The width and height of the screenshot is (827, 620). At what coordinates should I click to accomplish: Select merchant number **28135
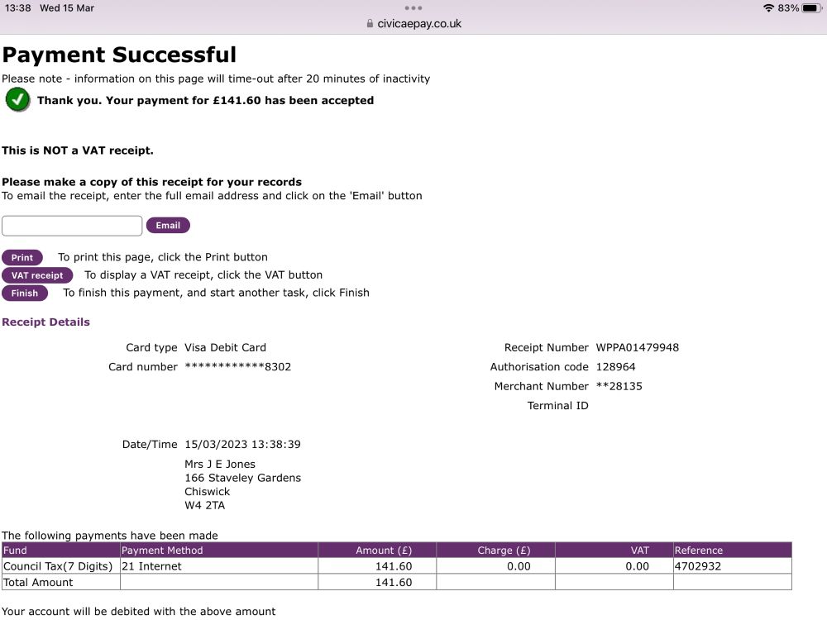click(x=619, y=386)
